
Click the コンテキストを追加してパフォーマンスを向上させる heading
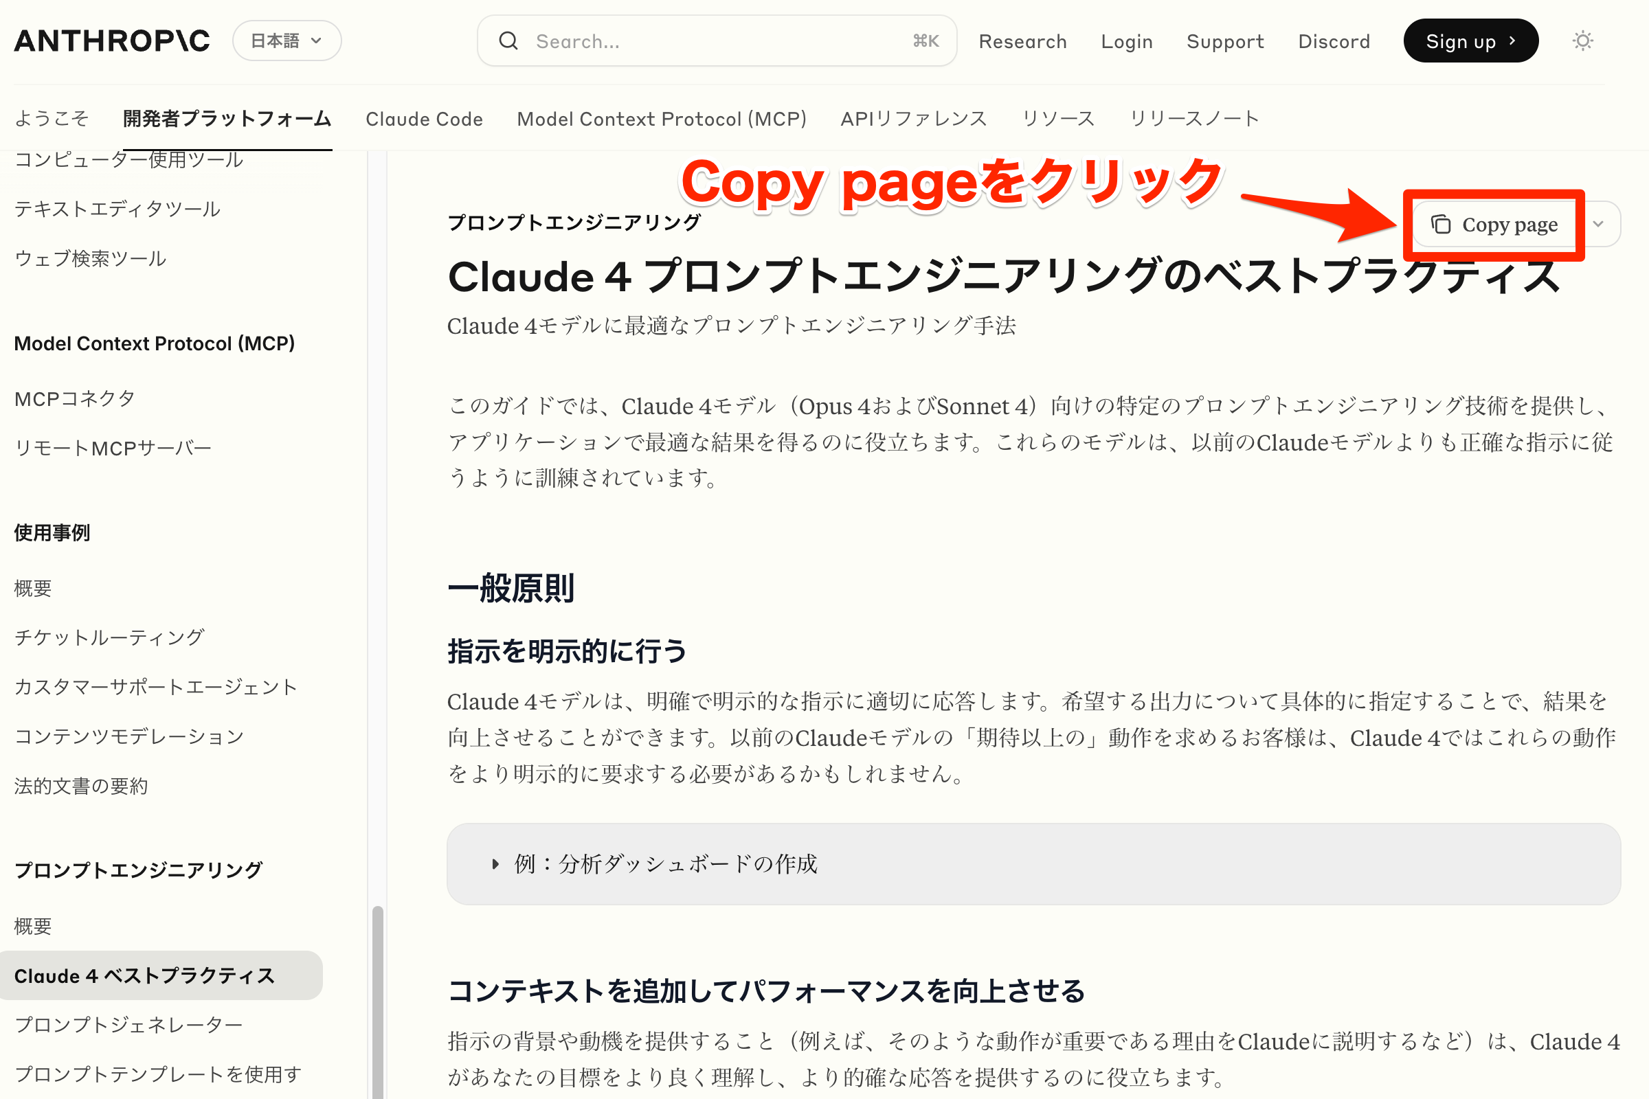coord(766,991)
